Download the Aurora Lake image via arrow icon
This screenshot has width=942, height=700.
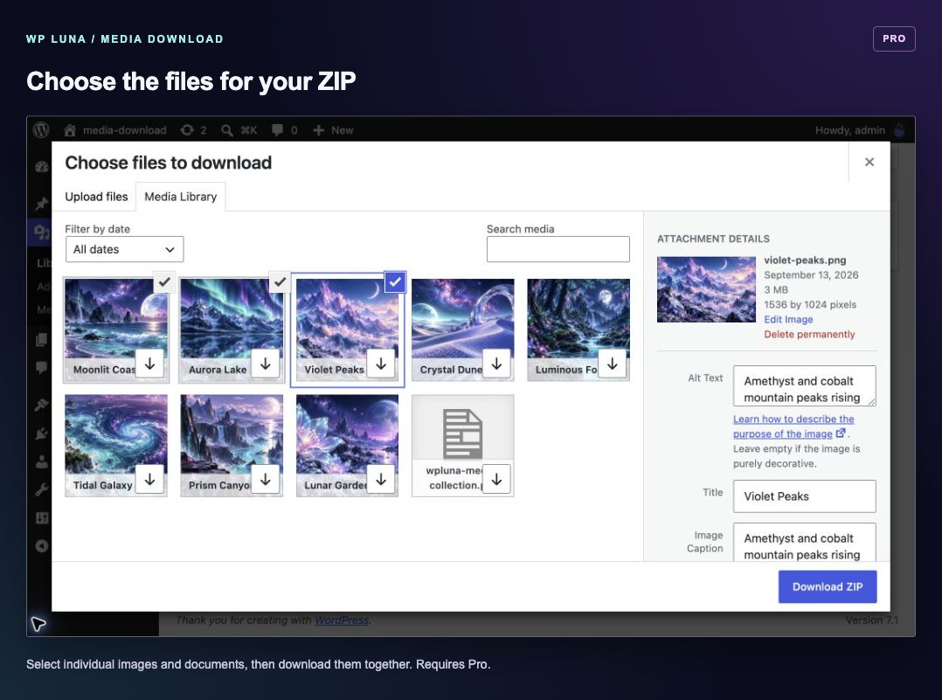click(265, 364)
